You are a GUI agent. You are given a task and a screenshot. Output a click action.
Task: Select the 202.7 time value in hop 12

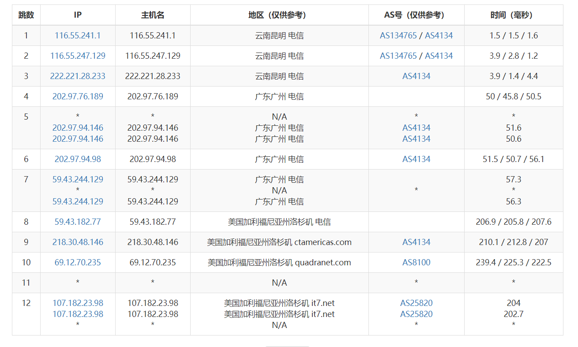pos(514,314)
